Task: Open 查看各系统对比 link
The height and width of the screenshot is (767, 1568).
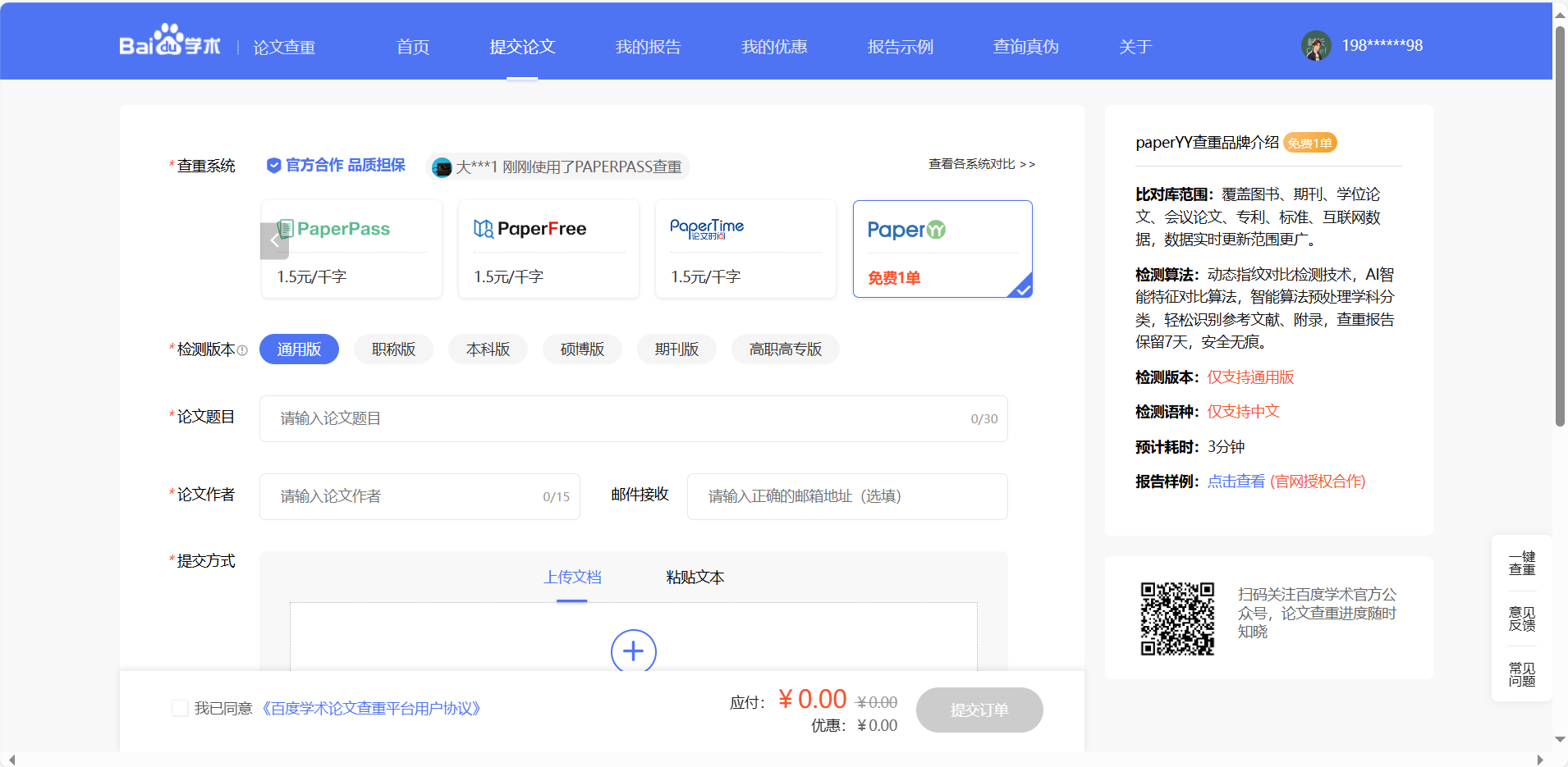Action: click(982, 164)
